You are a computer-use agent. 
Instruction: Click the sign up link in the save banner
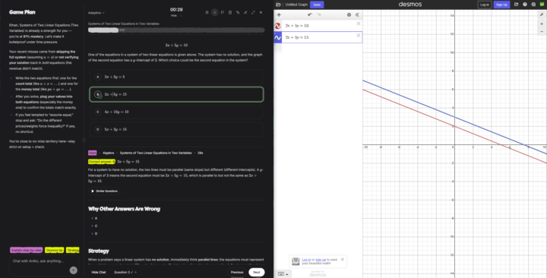321,260
